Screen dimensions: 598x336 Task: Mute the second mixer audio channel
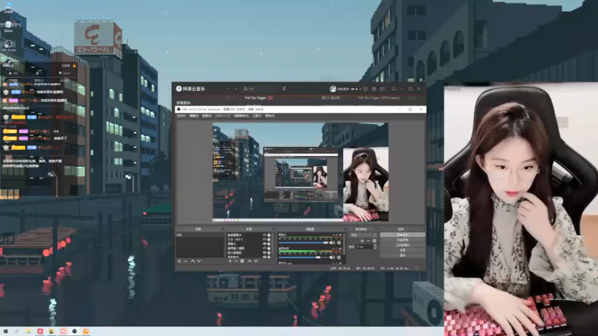[x=332, y=258]
